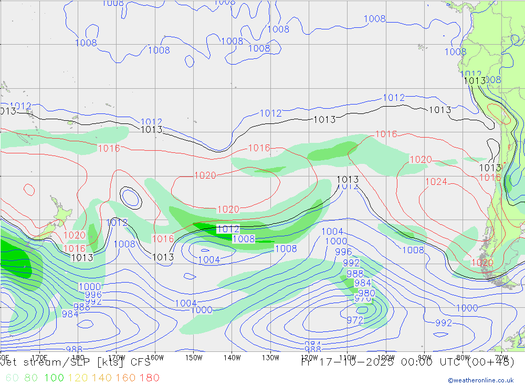Image resolution: width=525 pixels, height=385 pixels.
Task: Click the 100 knots legend value
Action: tap(54, 378)
